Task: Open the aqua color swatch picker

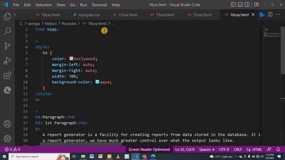Action: [x=98, y=82]
